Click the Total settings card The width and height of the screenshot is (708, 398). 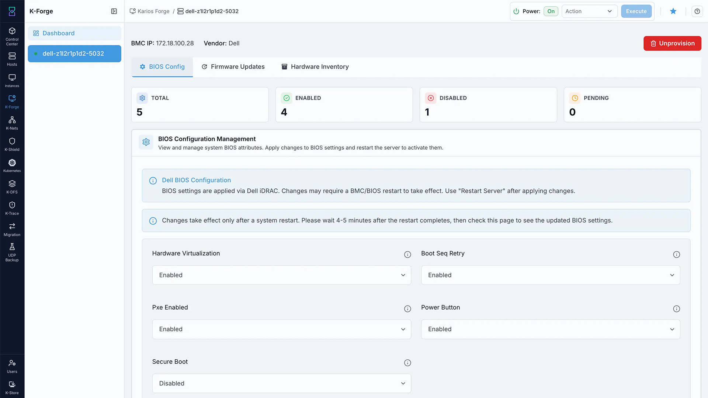coord(200,105)
